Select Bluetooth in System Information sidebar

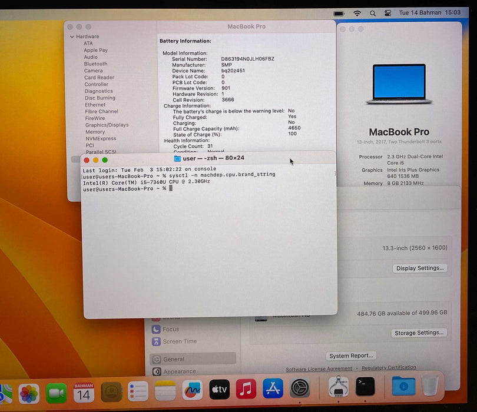(x=95, y=64)
